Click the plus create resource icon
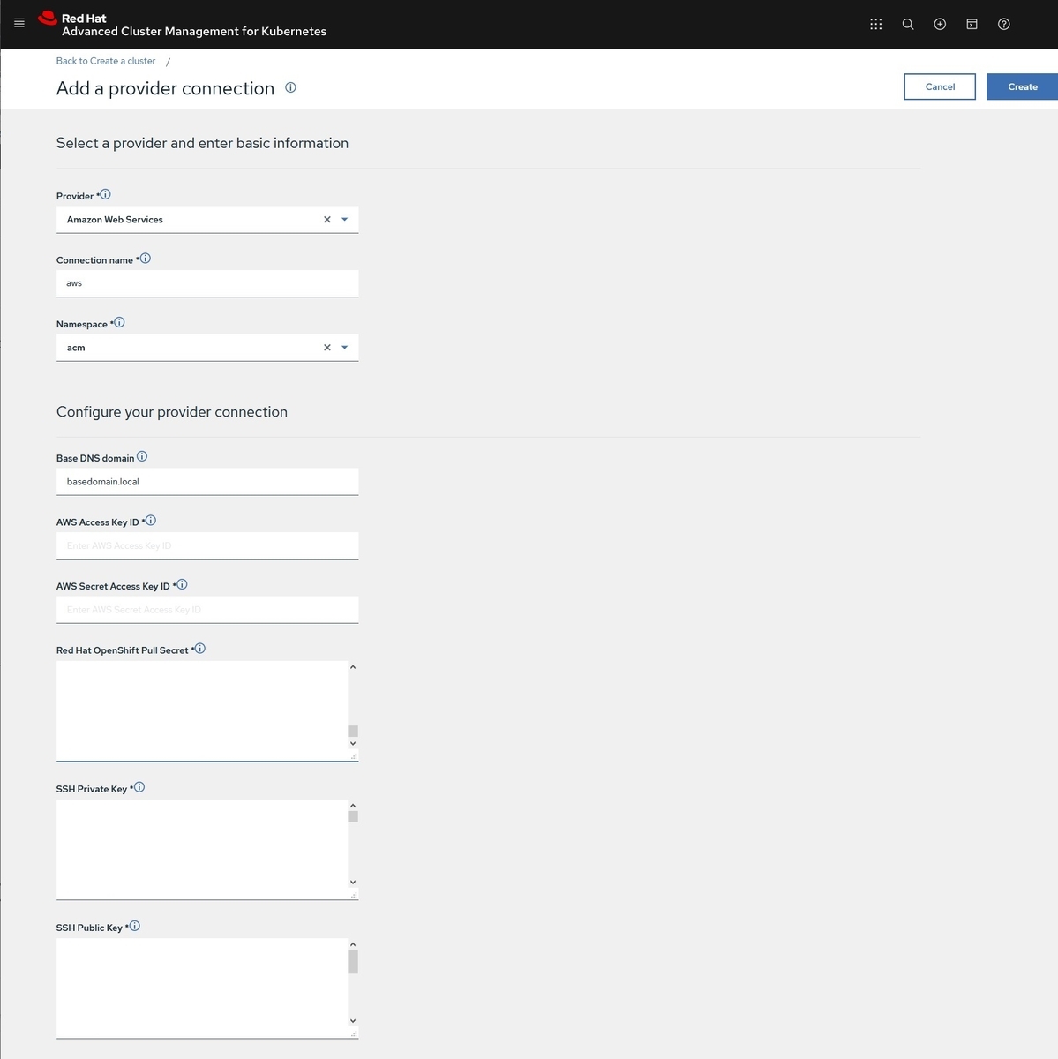Viewport: 1058px width, 1059px height. [x=940, y=24]
